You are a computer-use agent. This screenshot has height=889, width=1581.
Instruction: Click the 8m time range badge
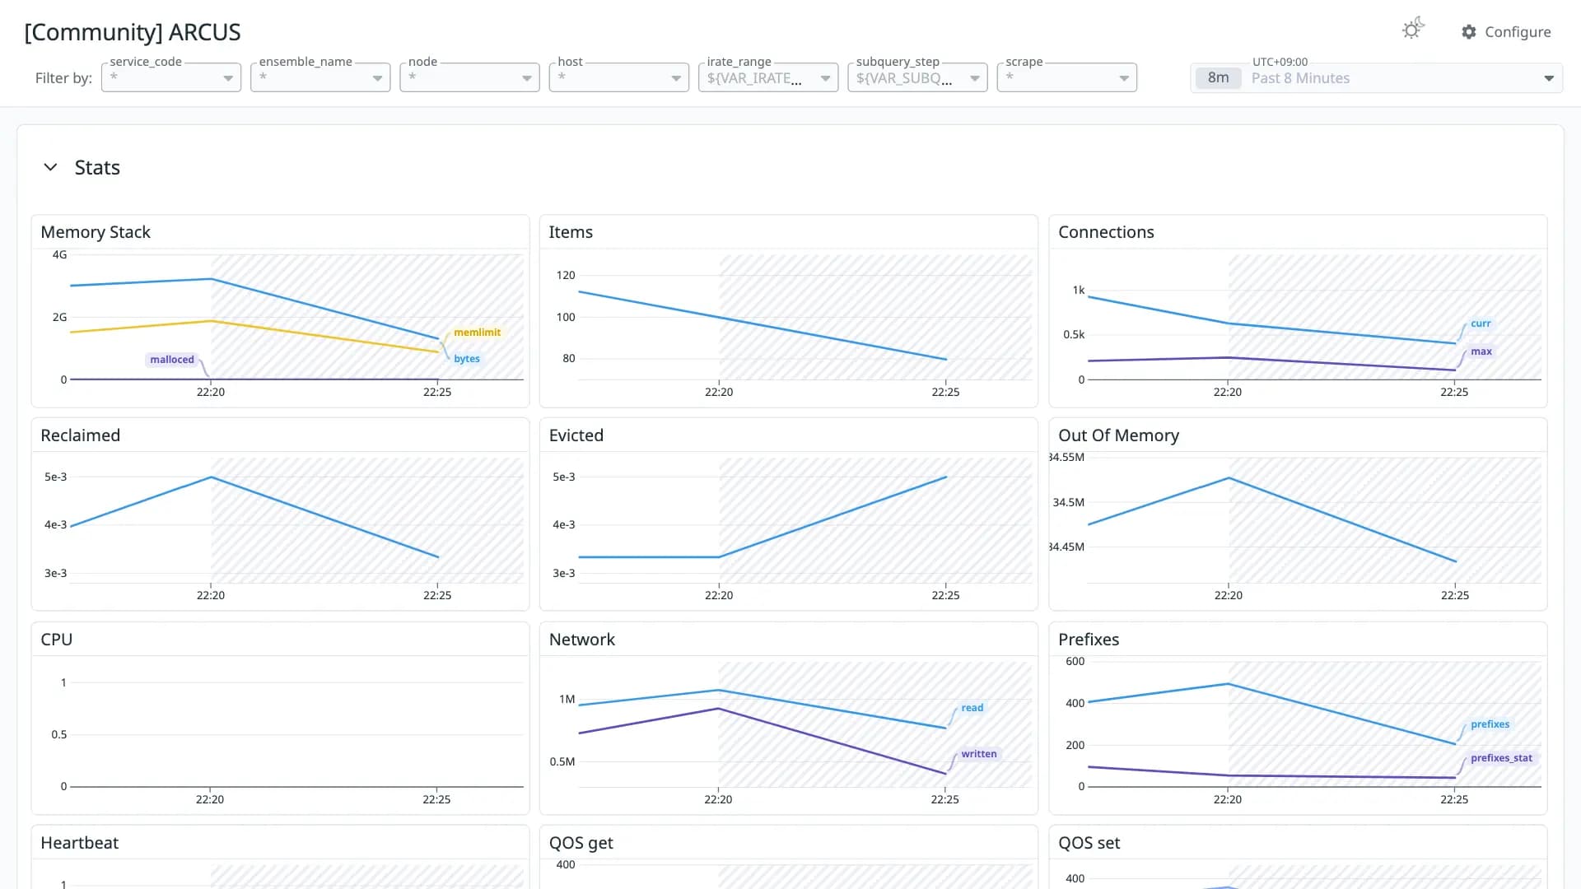(x=1218, y=77)
